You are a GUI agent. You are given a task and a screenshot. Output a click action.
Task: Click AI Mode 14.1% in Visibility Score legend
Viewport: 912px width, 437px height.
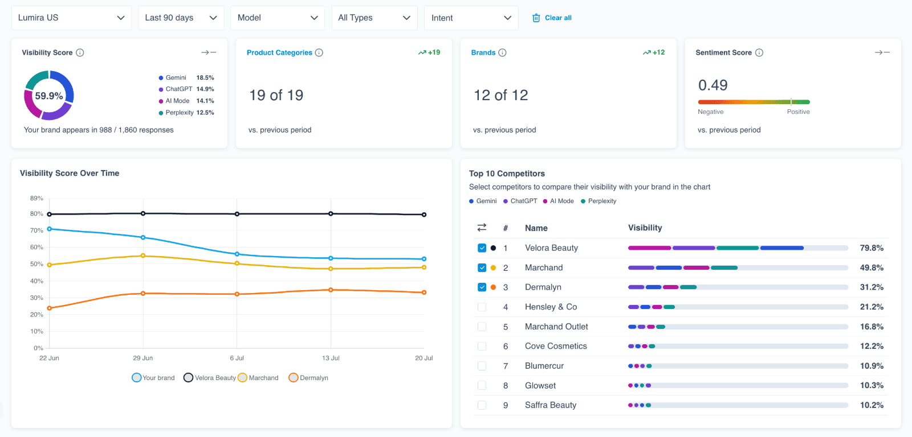tap(186, 101)
